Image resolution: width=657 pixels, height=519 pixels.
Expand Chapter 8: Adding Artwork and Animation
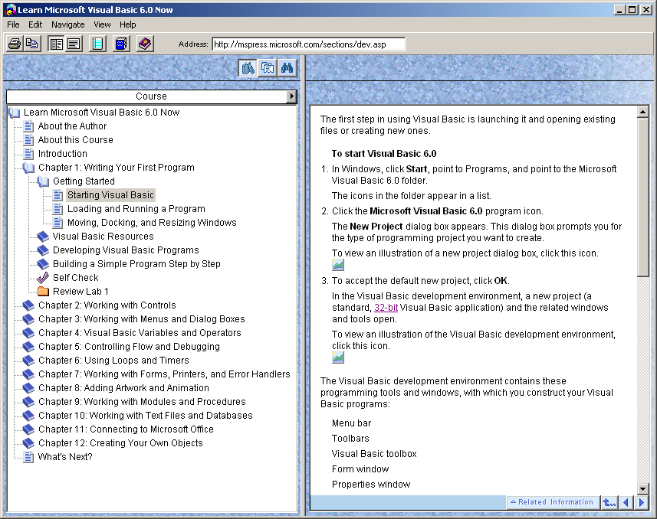click(x=28, y=388)
